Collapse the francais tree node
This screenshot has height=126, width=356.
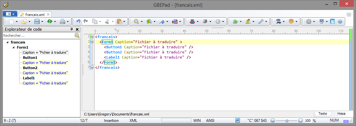[x=8, y=42]
